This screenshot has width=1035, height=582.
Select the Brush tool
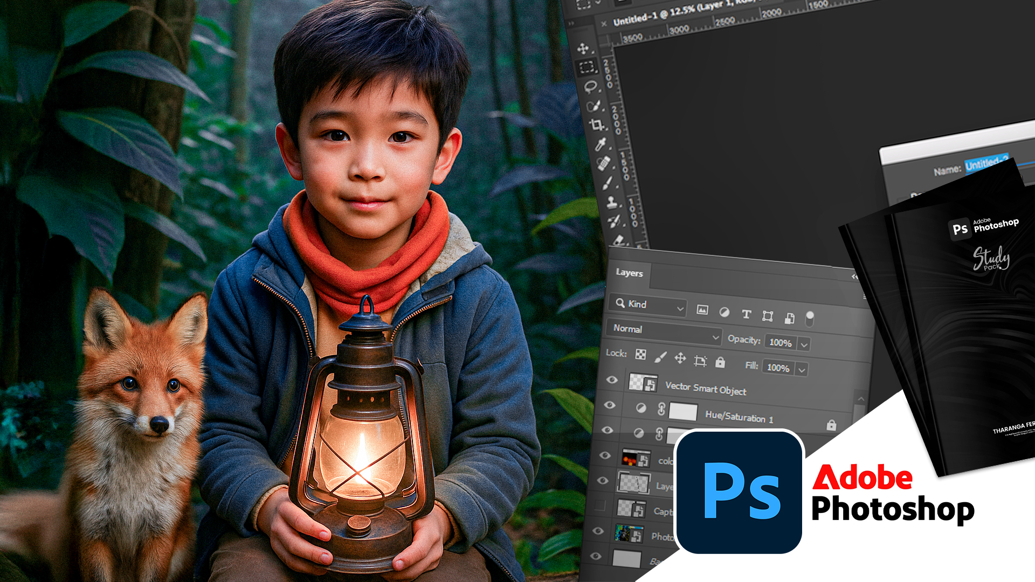tap(608, 183)
